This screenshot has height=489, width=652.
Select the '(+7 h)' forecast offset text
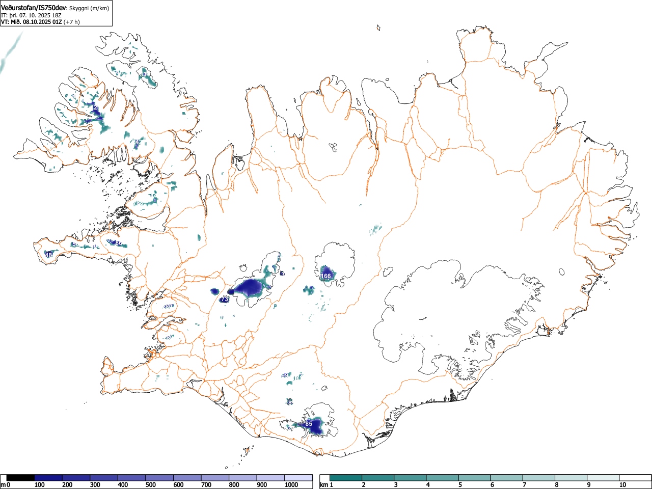point(71,22)
